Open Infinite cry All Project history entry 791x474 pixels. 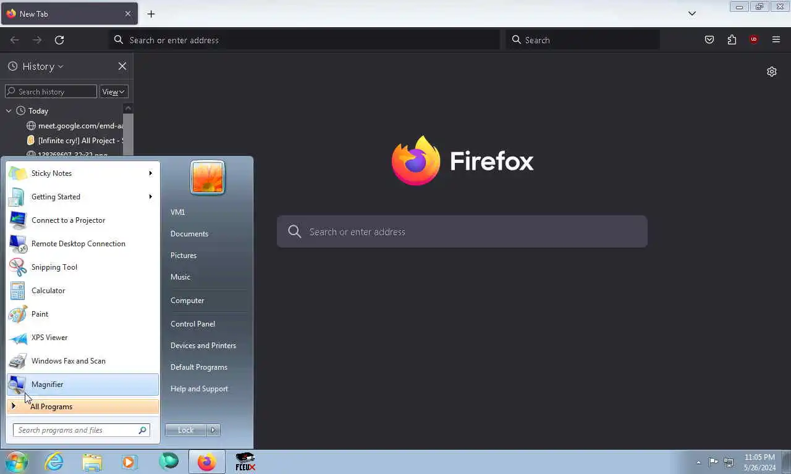pyautogui.click(x=74, y=141)
